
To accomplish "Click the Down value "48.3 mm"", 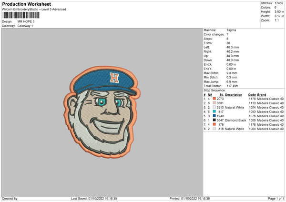I will tap(233, 60).
